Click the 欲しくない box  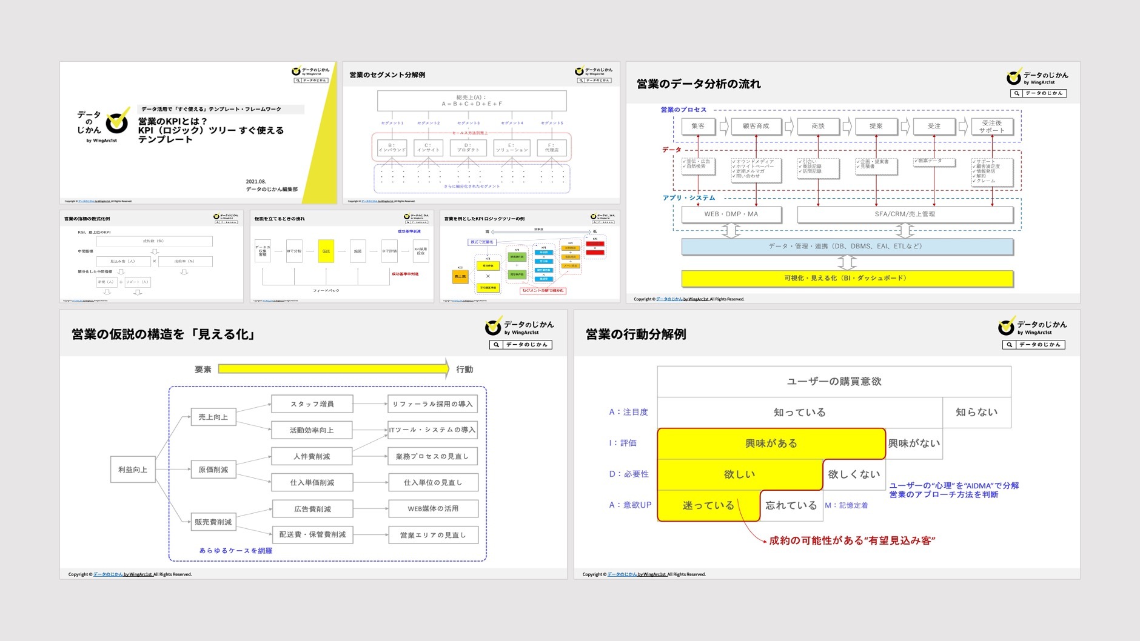[854, 474]
